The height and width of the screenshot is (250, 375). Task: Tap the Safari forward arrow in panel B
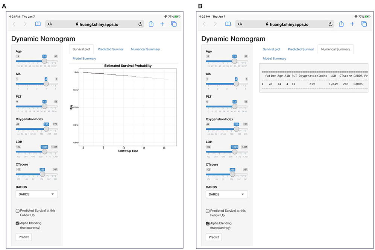pyautogui.click(x=215, y=24)
